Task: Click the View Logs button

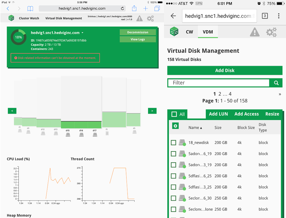Action: click(x=138, y=39)
